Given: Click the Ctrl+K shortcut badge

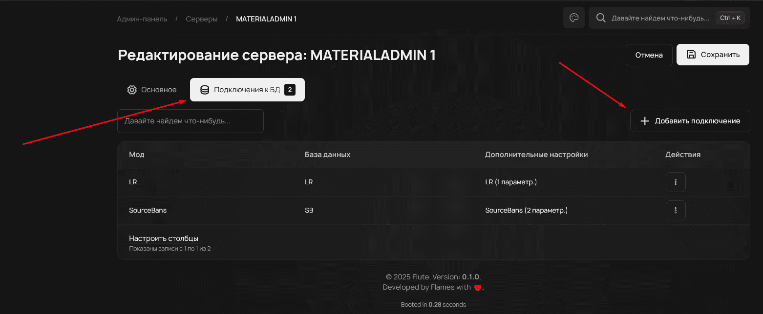Looking at the screenshot, I should tap(730, 18).
